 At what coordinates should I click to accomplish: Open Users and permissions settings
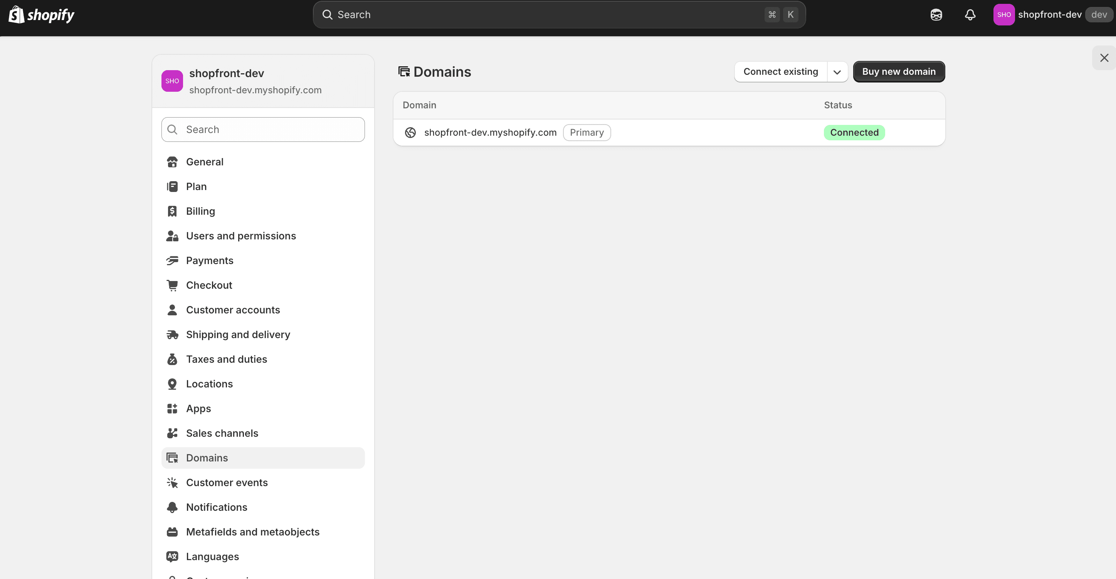[x=263, y=236]
